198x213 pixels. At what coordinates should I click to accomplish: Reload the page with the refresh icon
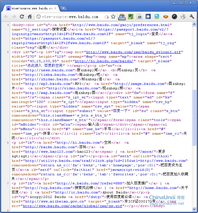point(22,17)
